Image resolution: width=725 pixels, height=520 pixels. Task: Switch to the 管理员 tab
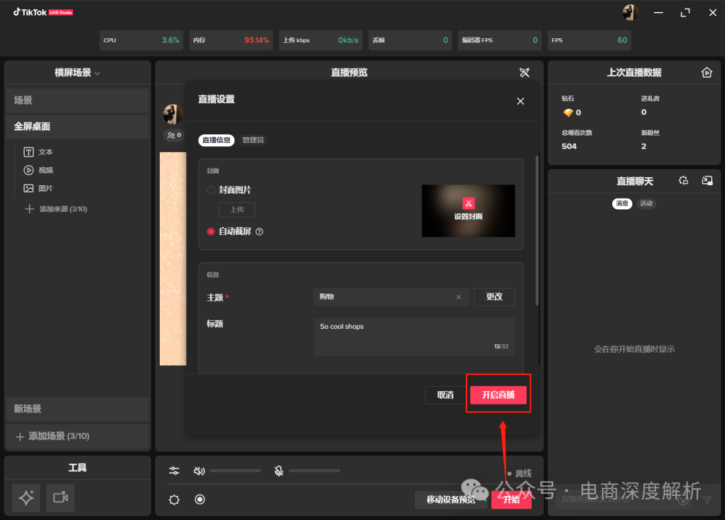(253, 140)
